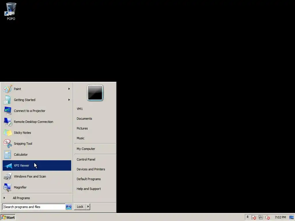Screen dimensions: 295x221
Task: Click the search magnifier button
Action: pos(69,207)
